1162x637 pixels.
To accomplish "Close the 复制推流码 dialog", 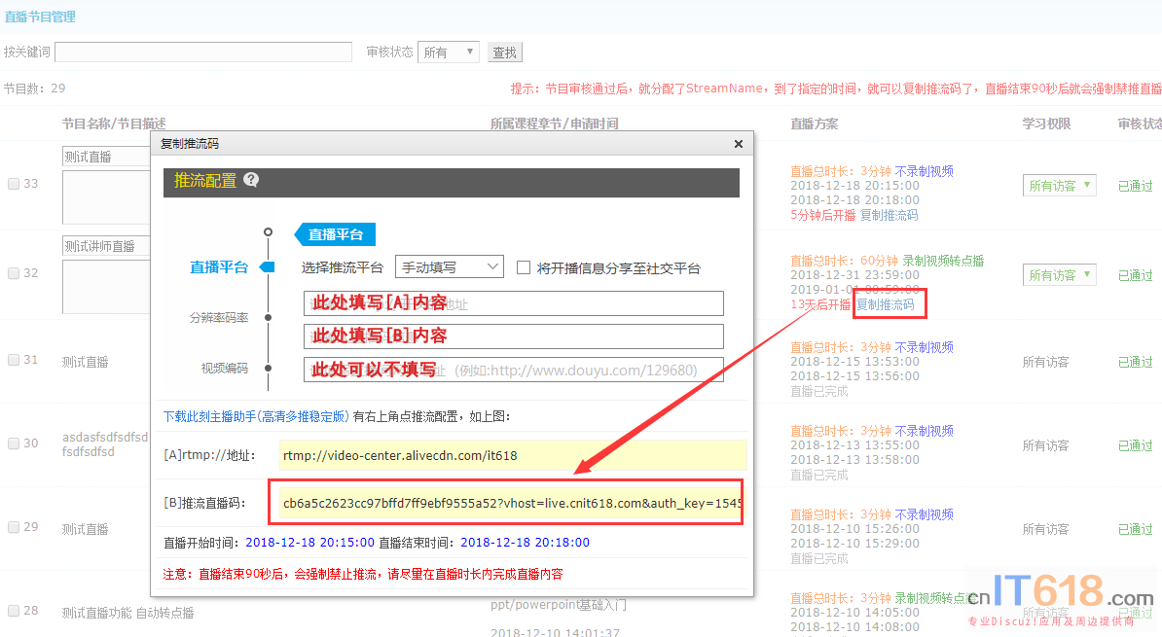I will [x=738, y=144].
